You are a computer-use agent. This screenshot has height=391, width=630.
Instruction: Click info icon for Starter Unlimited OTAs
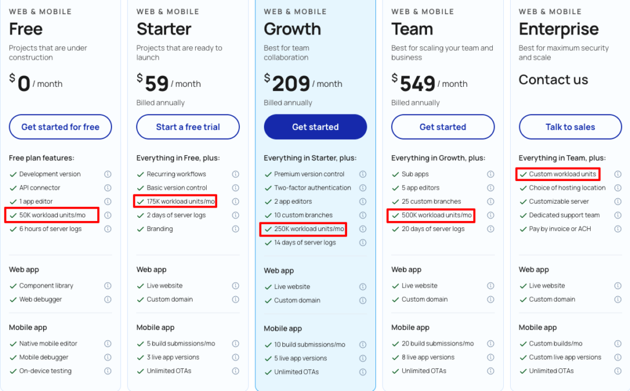click(236, 371)
